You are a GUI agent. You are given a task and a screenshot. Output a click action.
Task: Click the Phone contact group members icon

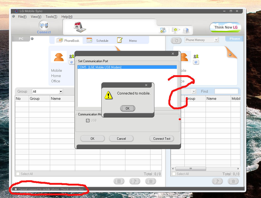click(x=196, y=56)
